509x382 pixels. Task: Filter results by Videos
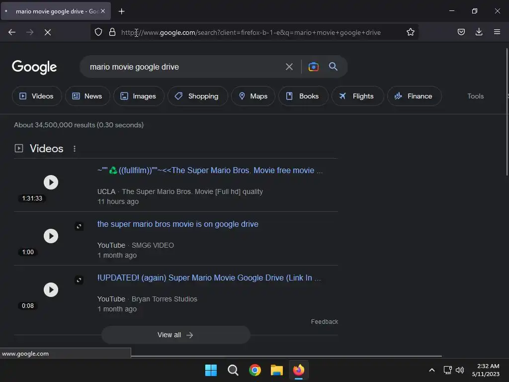pos(37,96)
